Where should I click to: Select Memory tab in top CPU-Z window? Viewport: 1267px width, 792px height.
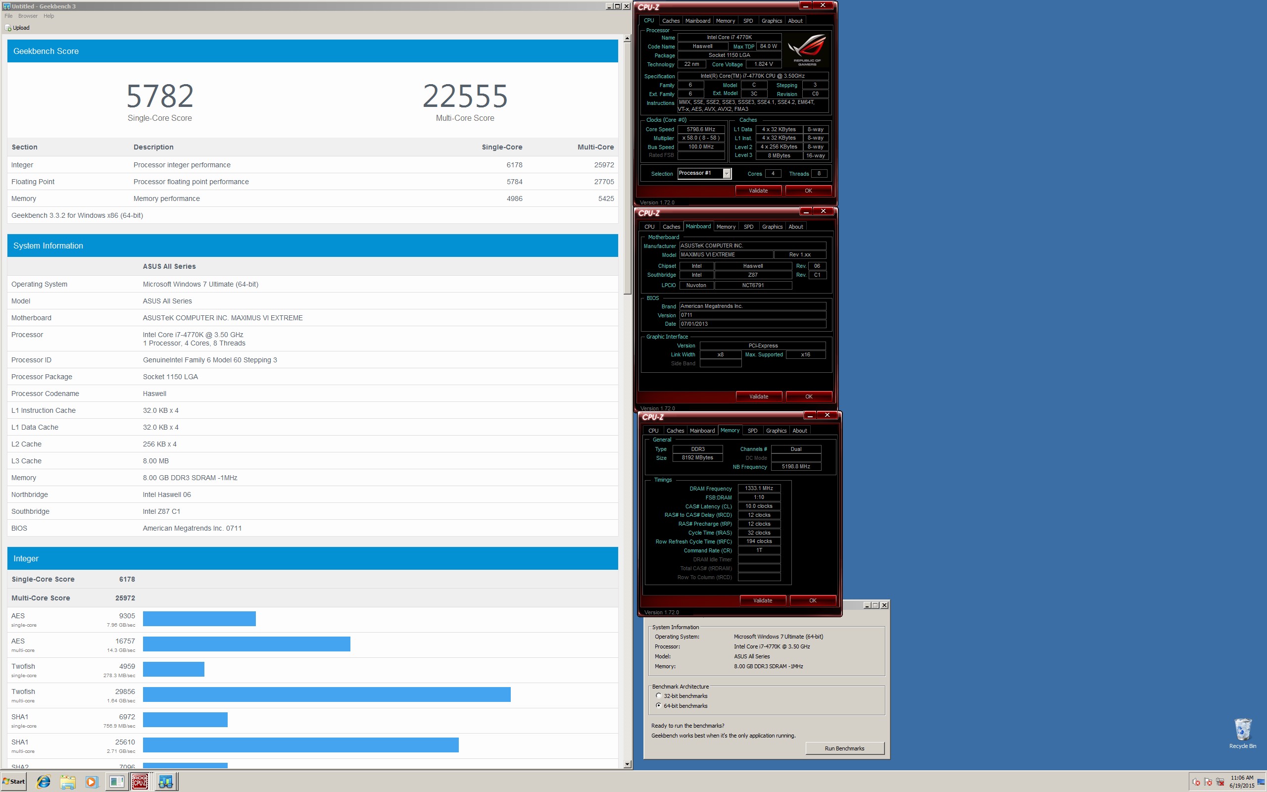(x=725, y=21)
